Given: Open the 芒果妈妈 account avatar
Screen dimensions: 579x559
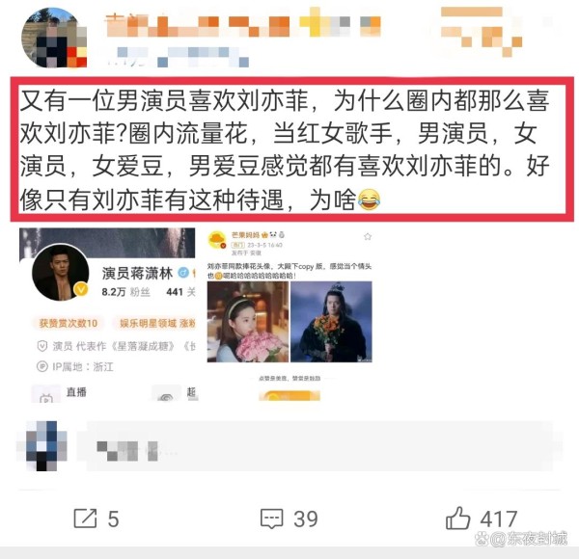Looking at the screenshot, I should 217,240.
